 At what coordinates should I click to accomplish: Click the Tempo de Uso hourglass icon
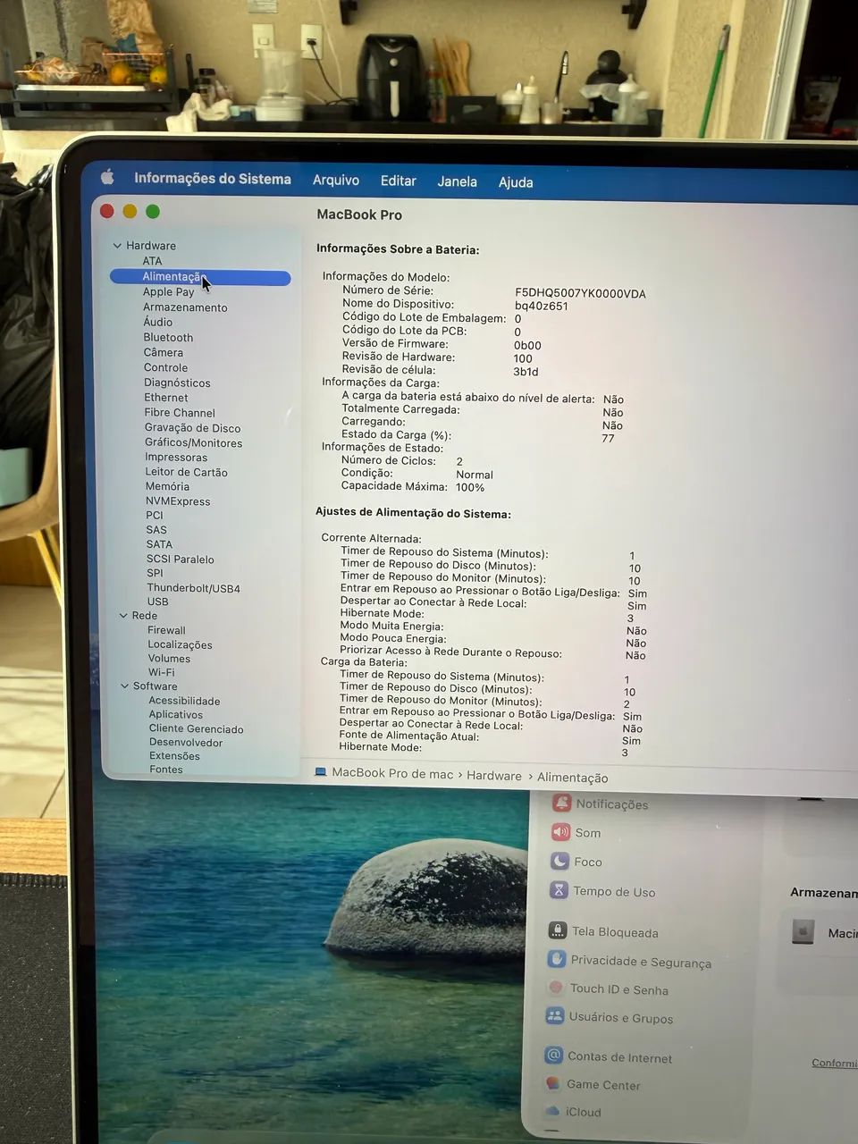click(559, 890)
